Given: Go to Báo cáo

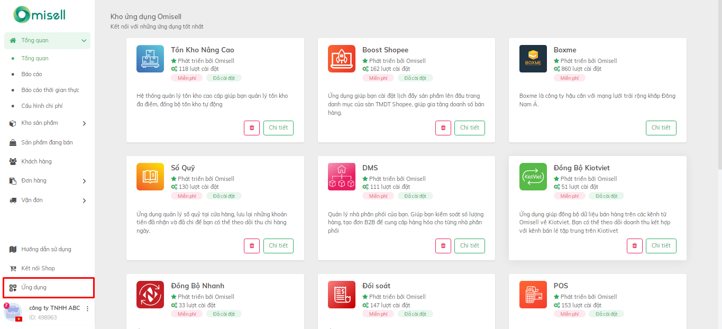Looking at the screenshot, I should click(x=32, y=74).
